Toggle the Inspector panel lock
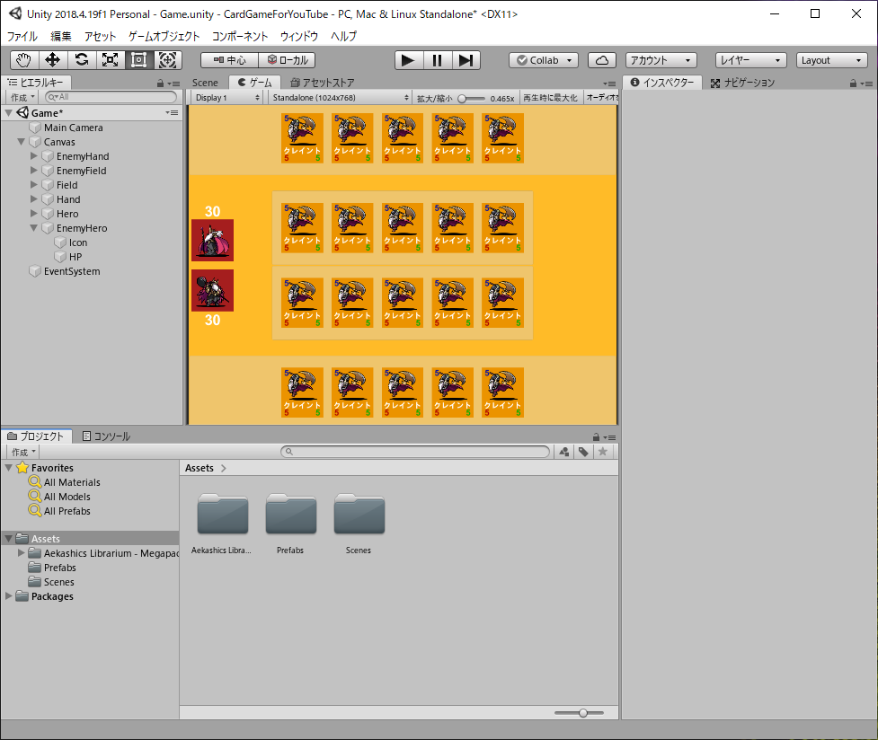 coord(853,84)
